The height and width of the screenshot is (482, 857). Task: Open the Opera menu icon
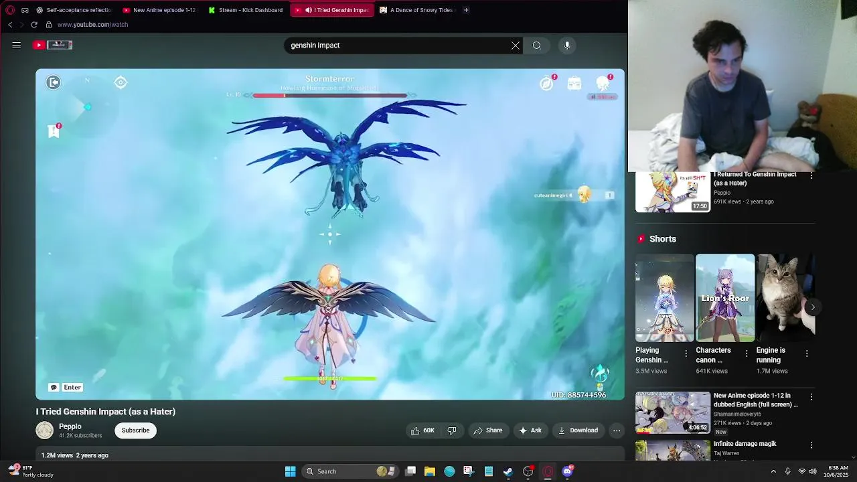coord(10,10)
